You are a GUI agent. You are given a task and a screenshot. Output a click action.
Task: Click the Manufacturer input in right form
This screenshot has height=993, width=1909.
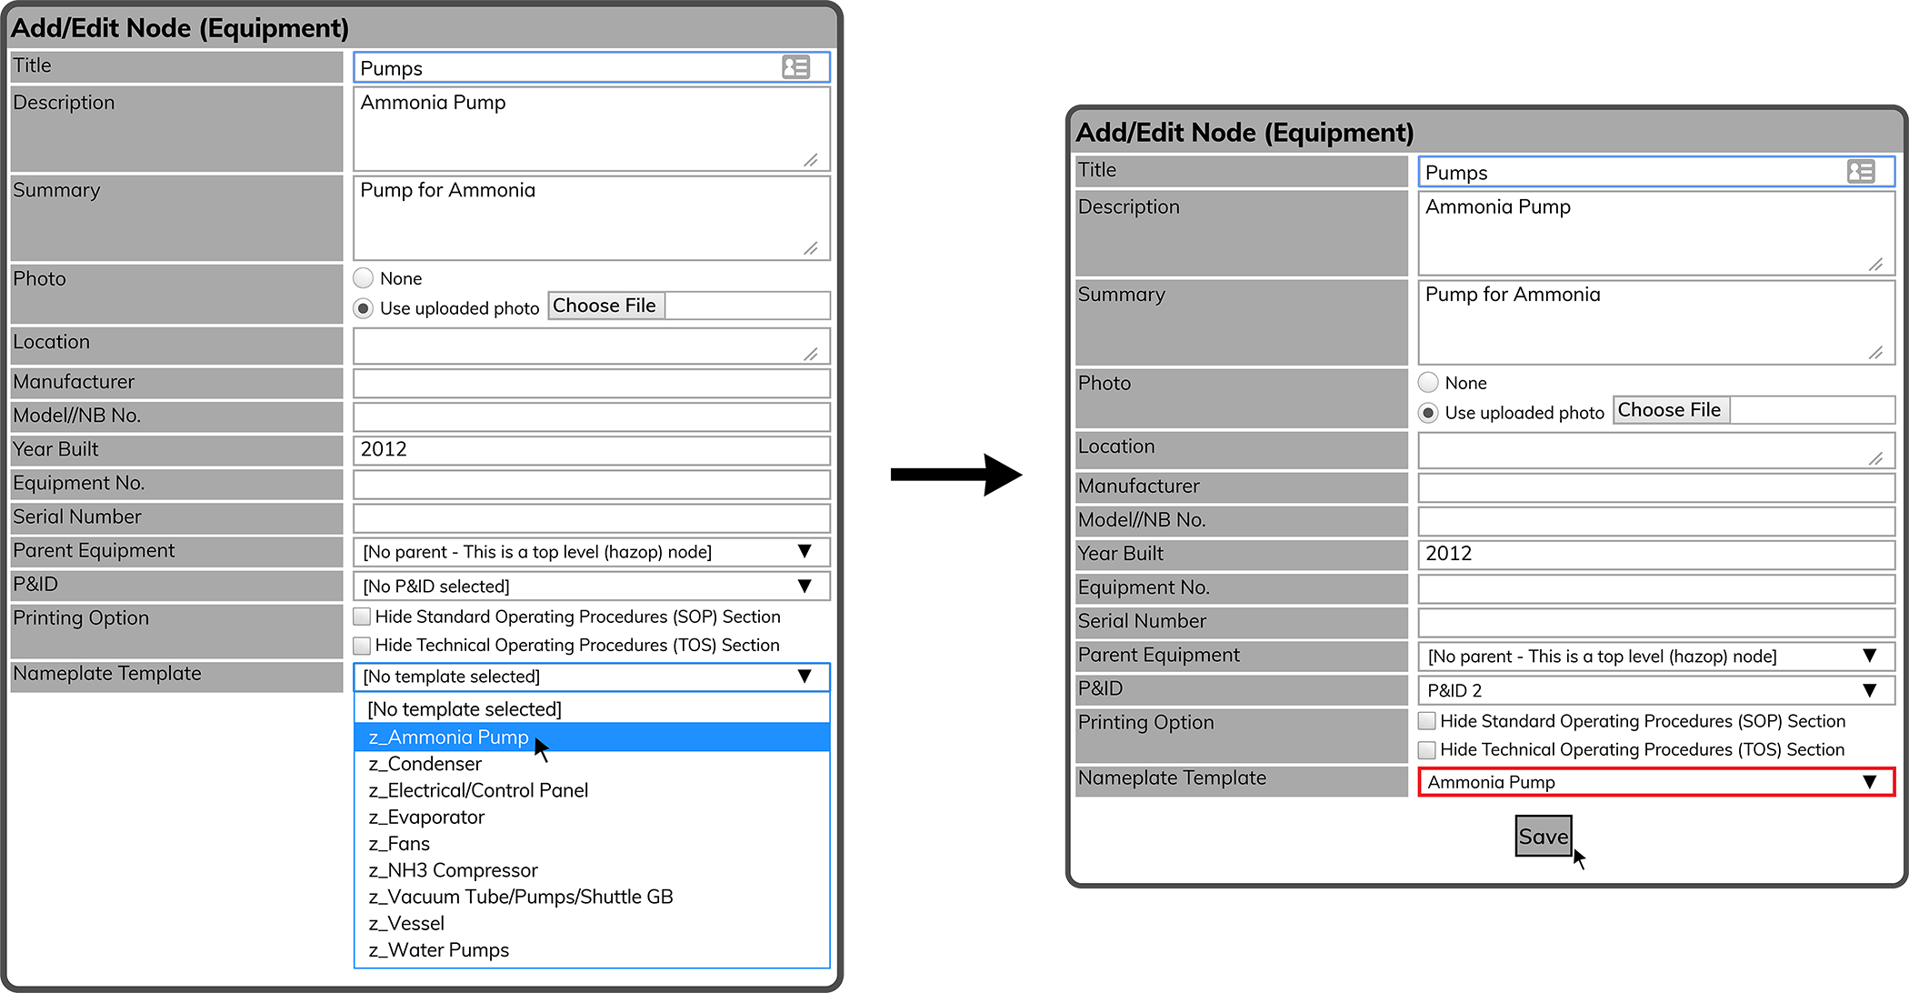[x=1655, y=486]
